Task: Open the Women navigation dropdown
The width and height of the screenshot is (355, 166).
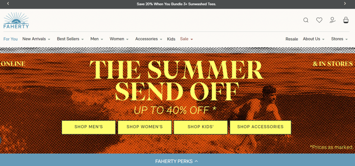Action: coord(119,39)
